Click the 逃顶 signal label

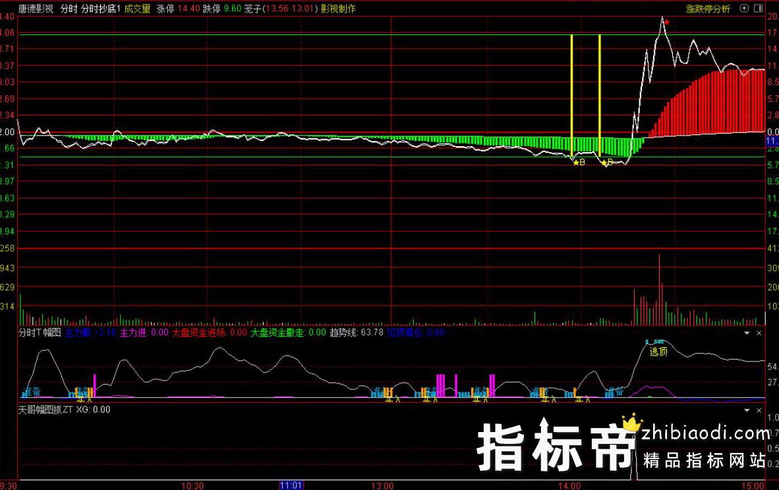[x=659, y=352]
